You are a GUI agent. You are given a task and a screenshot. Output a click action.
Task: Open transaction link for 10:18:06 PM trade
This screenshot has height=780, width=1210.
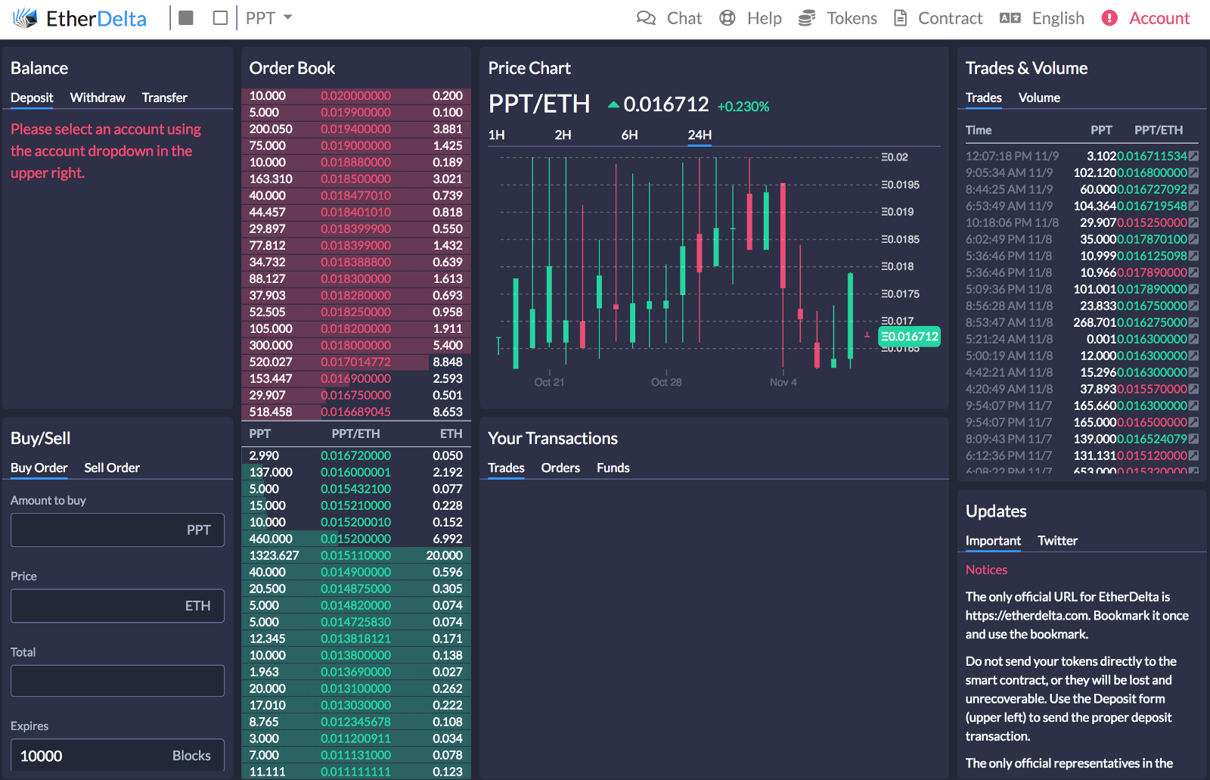1193,222
